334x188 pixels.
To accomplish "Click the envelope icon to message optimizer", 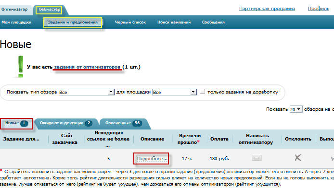I will tap(257, 158).
